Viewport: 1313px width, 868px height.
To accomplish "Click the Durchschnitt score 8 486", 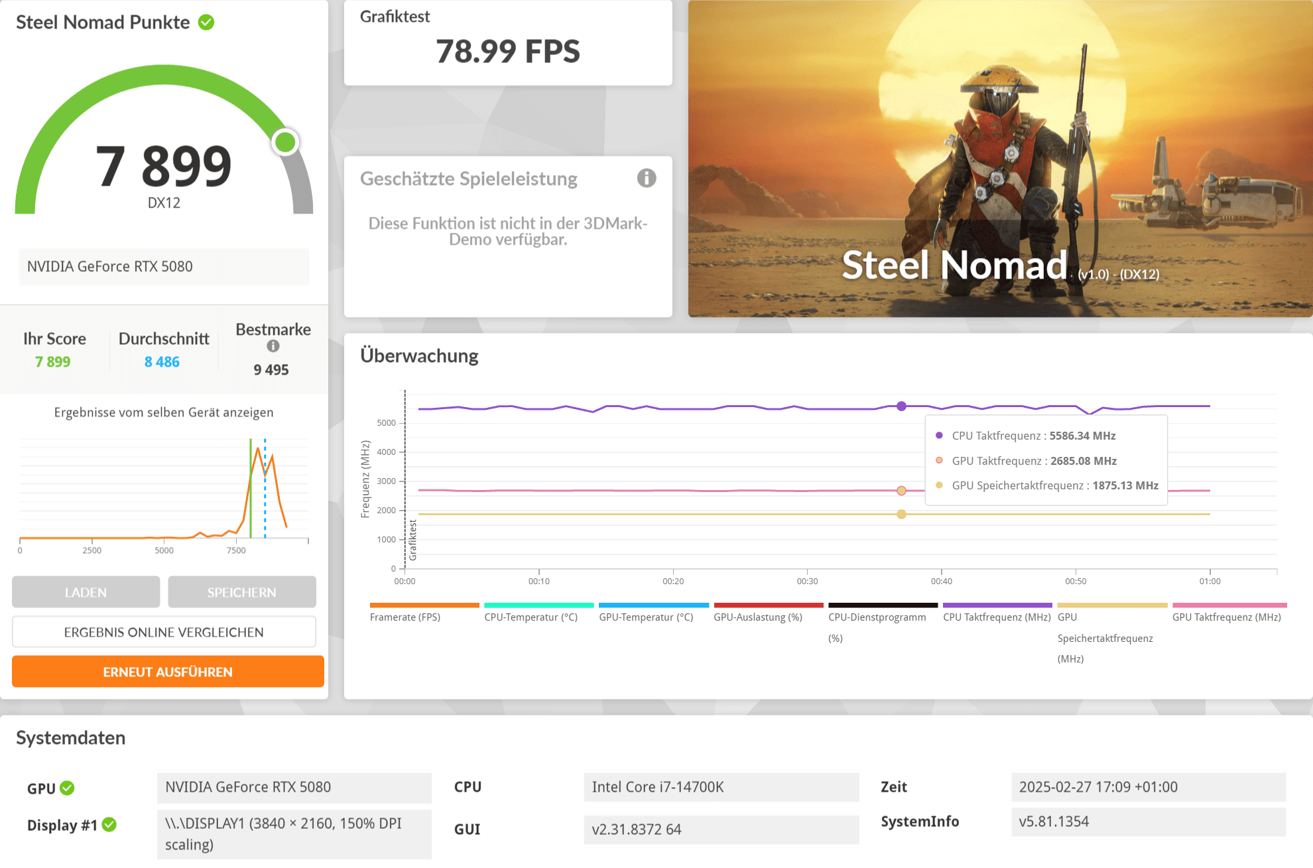I will coord(162,362).
